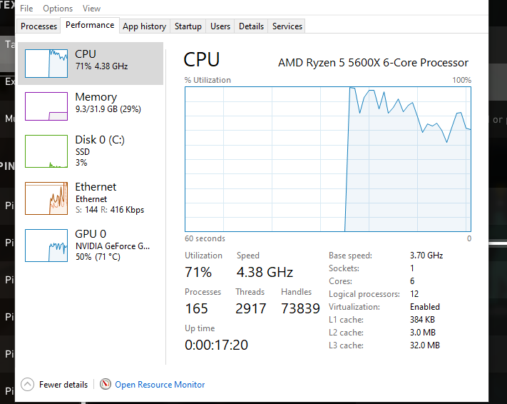The image size is (507, 404).
Task: Switch to the Details tab
Action: (x=251, y=26)
